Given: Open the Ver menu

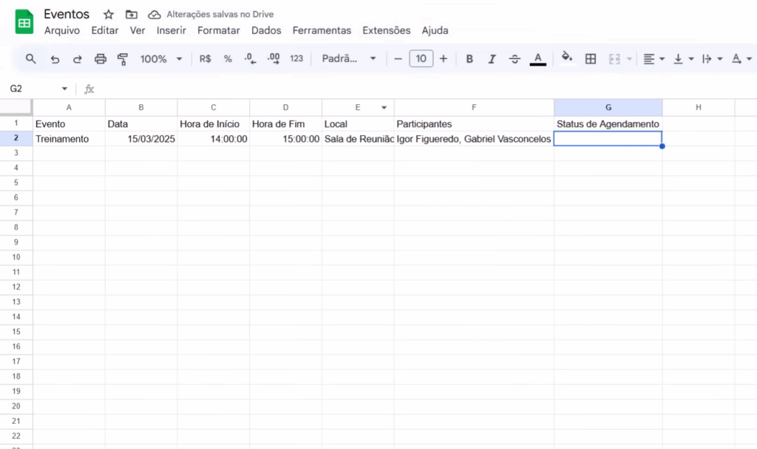Looking at the screenshot, I should 137,30.
